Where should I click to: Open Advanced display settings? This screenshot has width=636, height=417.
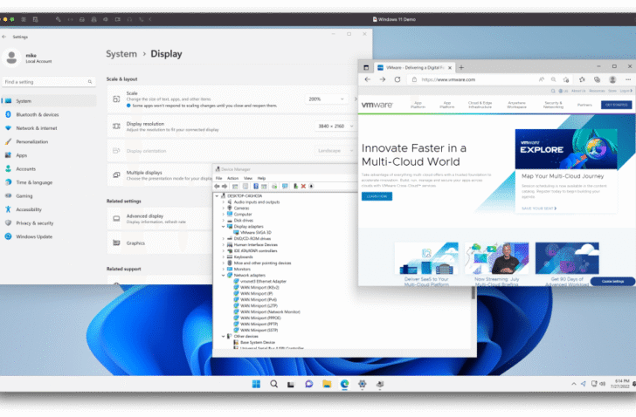point(160,219)
